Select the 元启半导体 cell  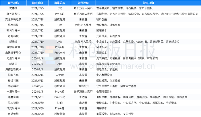pos(13,58)
